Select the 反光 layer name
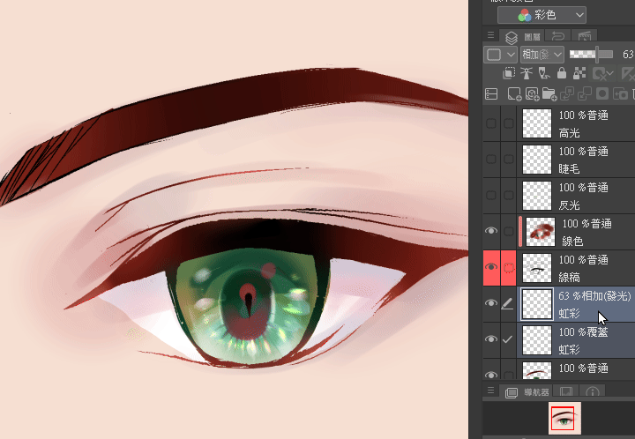Viewport: 635px width, 439px height. pos(569,205)
